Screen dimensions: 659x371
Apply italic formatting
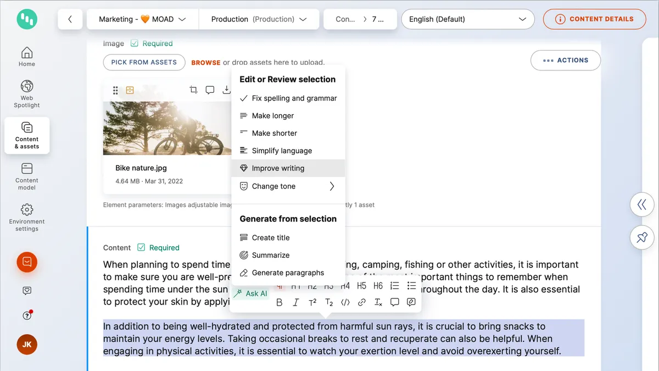(x=296, y=302)
